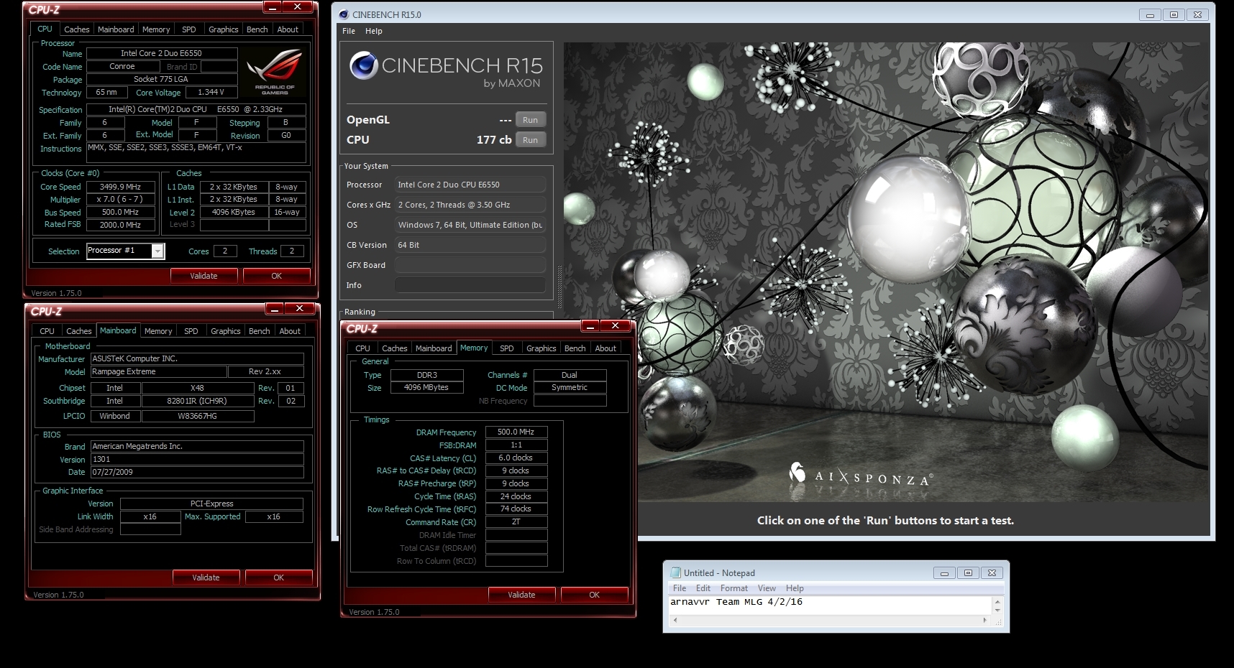
Task: Open Notepad Format menu
Action: [734, 588]
